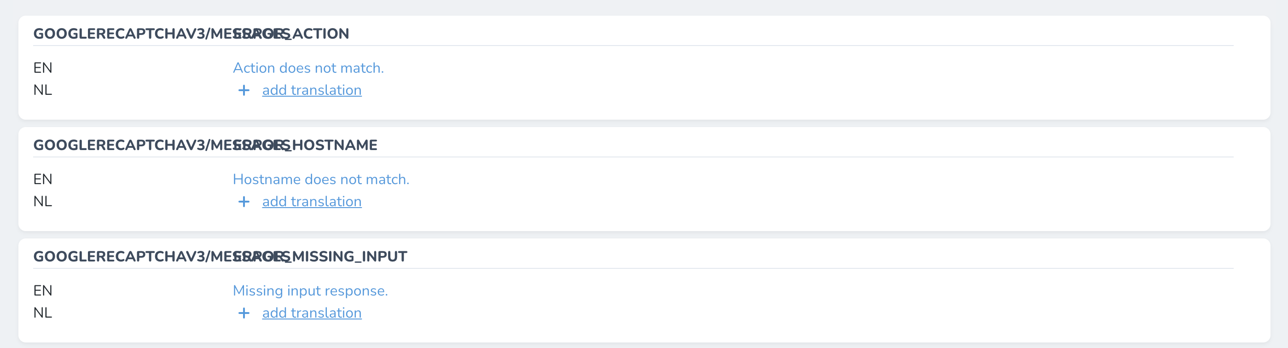Click the NL label in the ERRORS_ACTION card
The height and width of the screenshot is (348, 1288).
pyautogui.click(x=43, y=91)
